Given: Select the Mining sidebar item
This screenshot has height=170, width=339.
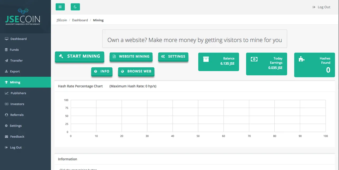Looking at the screenshot, I should 25,82.
